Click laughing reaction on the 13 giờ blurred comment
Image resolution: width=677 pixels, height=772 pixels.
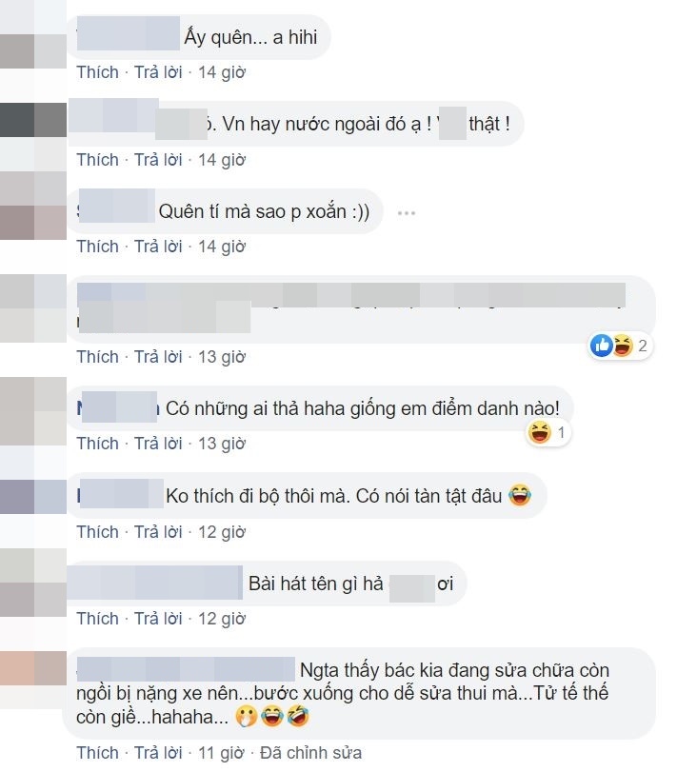coord(623,346)
